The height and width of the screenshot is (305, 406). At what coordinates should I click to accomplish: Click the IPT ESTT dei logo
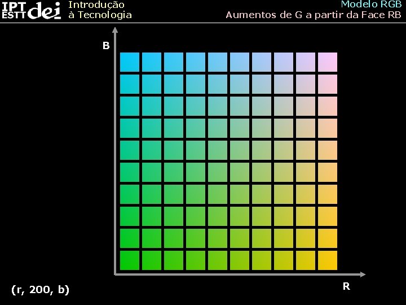point(32,10)
